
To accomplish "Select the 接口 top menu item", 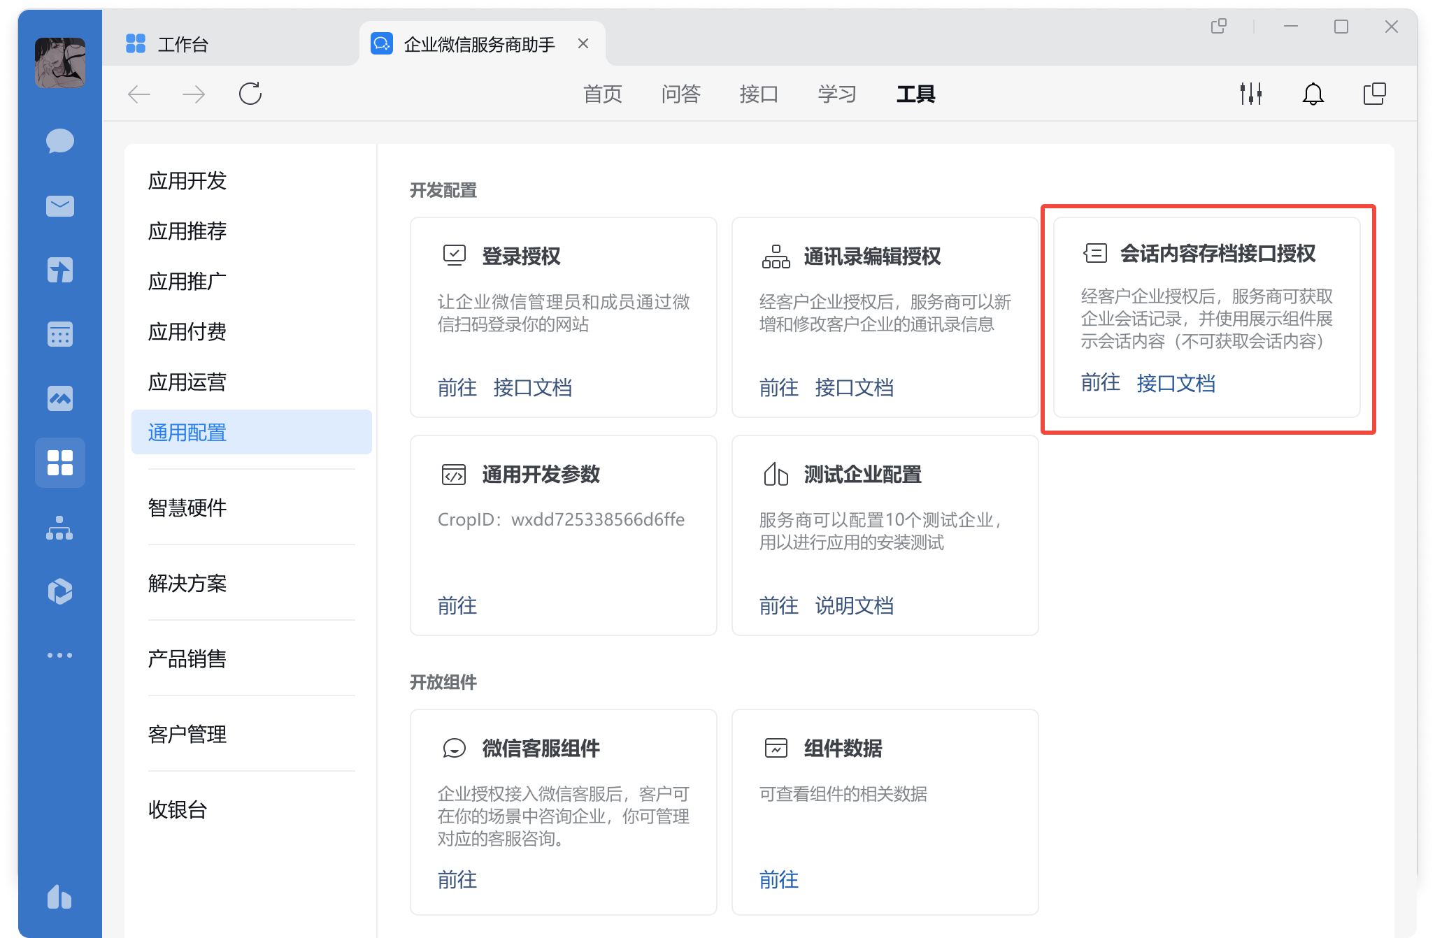I will pos(759,94).
